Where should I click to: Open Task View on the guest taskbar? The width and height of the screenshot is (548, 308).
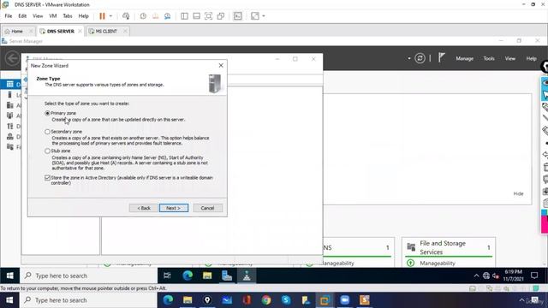pos(167,275)
